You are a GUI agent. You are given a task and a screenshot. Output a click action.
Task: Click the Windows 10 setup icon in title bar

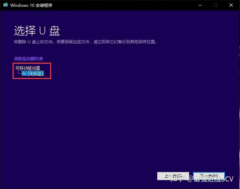pos(6,5)
